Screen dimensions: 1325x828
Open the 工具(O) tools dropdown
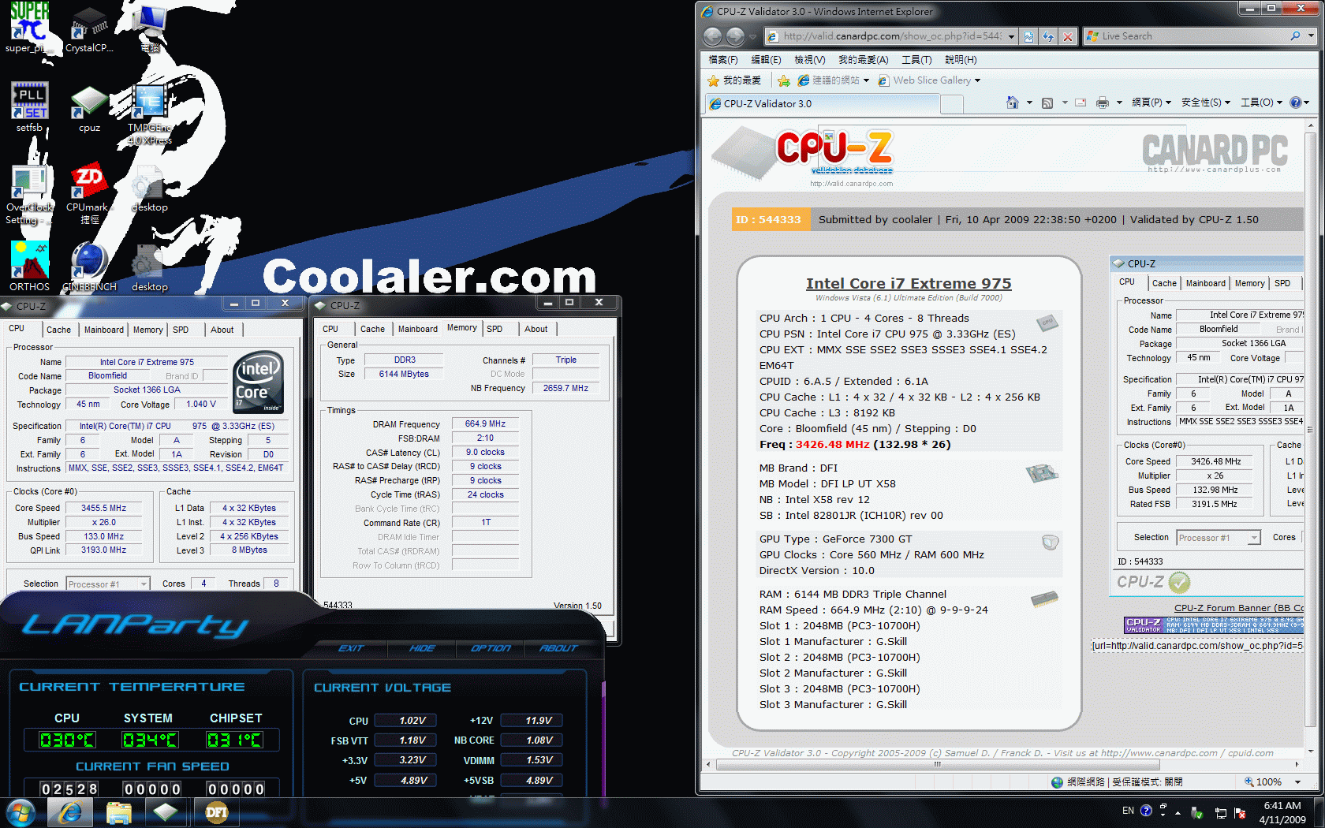pyautogui.click(x=1261, y=103)
